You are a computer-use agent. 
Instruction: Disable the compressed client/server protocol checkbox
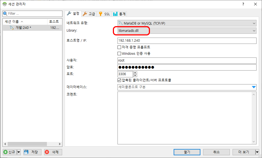coord(119,81)
